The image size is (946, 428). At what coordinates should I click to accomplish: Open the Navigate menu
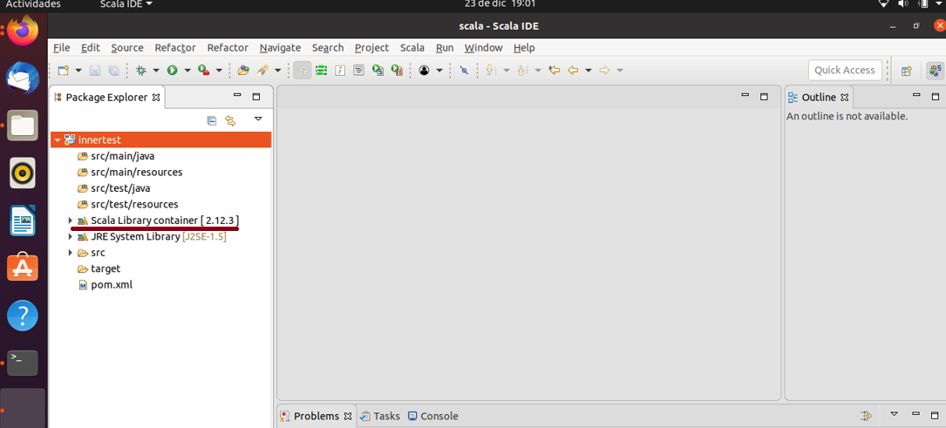pos(280,48)
